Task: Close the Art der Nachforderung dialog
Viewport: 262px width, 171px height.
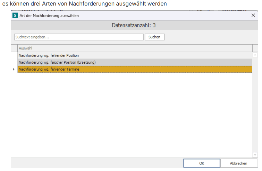Action: pyautogui.click(x=253, y=15)
